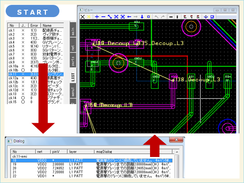Click the small blue square icon
Viewport: 244px width, 183px height.
click(149, 17)
